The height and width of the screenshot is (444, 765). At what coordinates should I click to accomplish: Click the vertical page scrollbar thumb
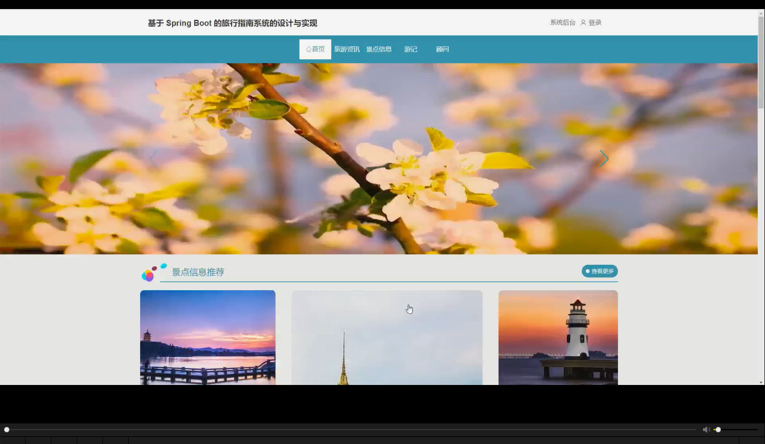[761, 62]
